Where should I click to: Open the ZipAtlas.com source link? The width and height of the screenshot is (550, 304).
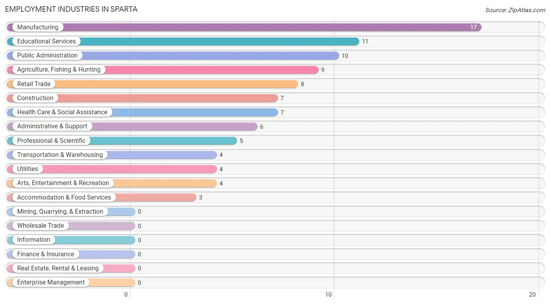pos(515,10)
